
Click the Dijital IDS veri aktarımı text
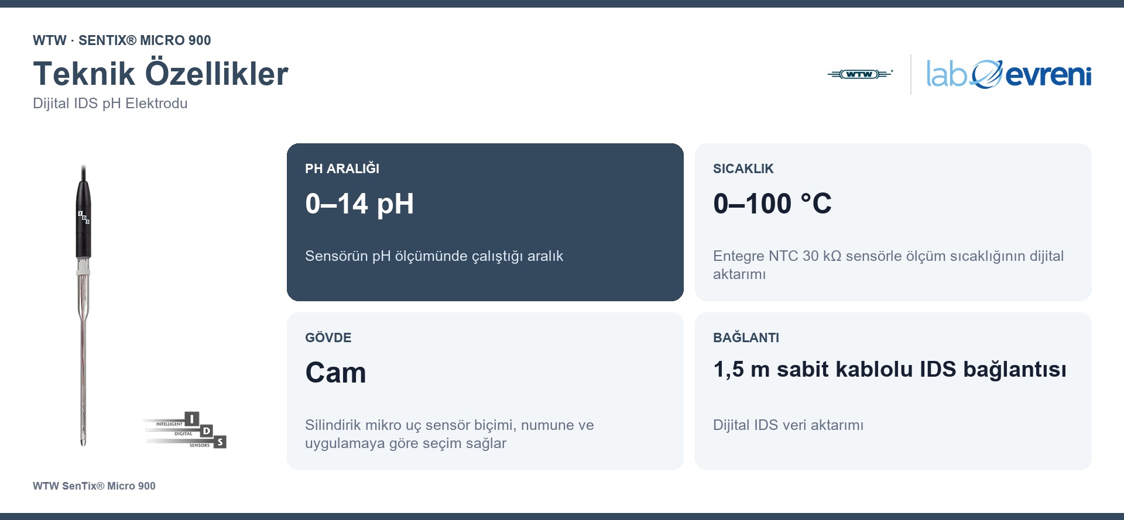pos(788,425)
